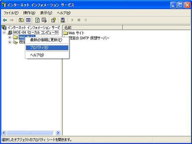Choose ヘルプ(H) from context menu
This screenshot has height=144, width=192.
point(47,55)
